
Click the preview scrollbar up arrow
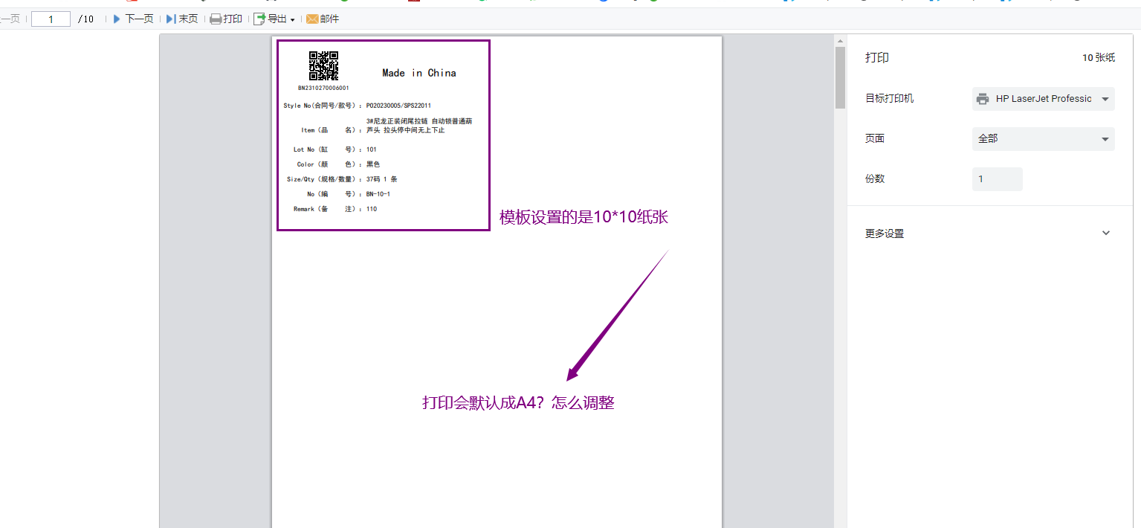click(840, 41)
